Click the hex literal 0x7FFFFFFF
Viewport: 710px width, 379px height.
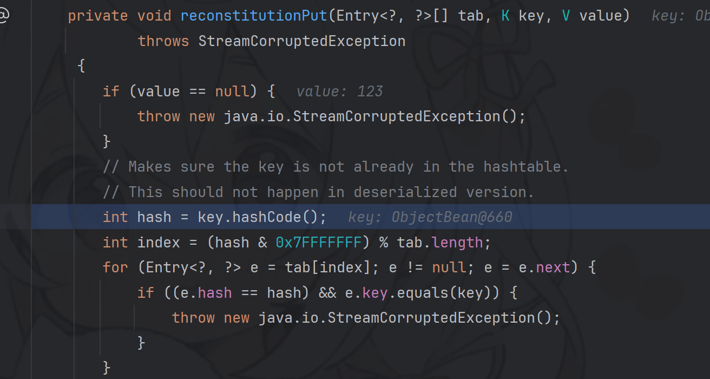click(x=318, y=243)
